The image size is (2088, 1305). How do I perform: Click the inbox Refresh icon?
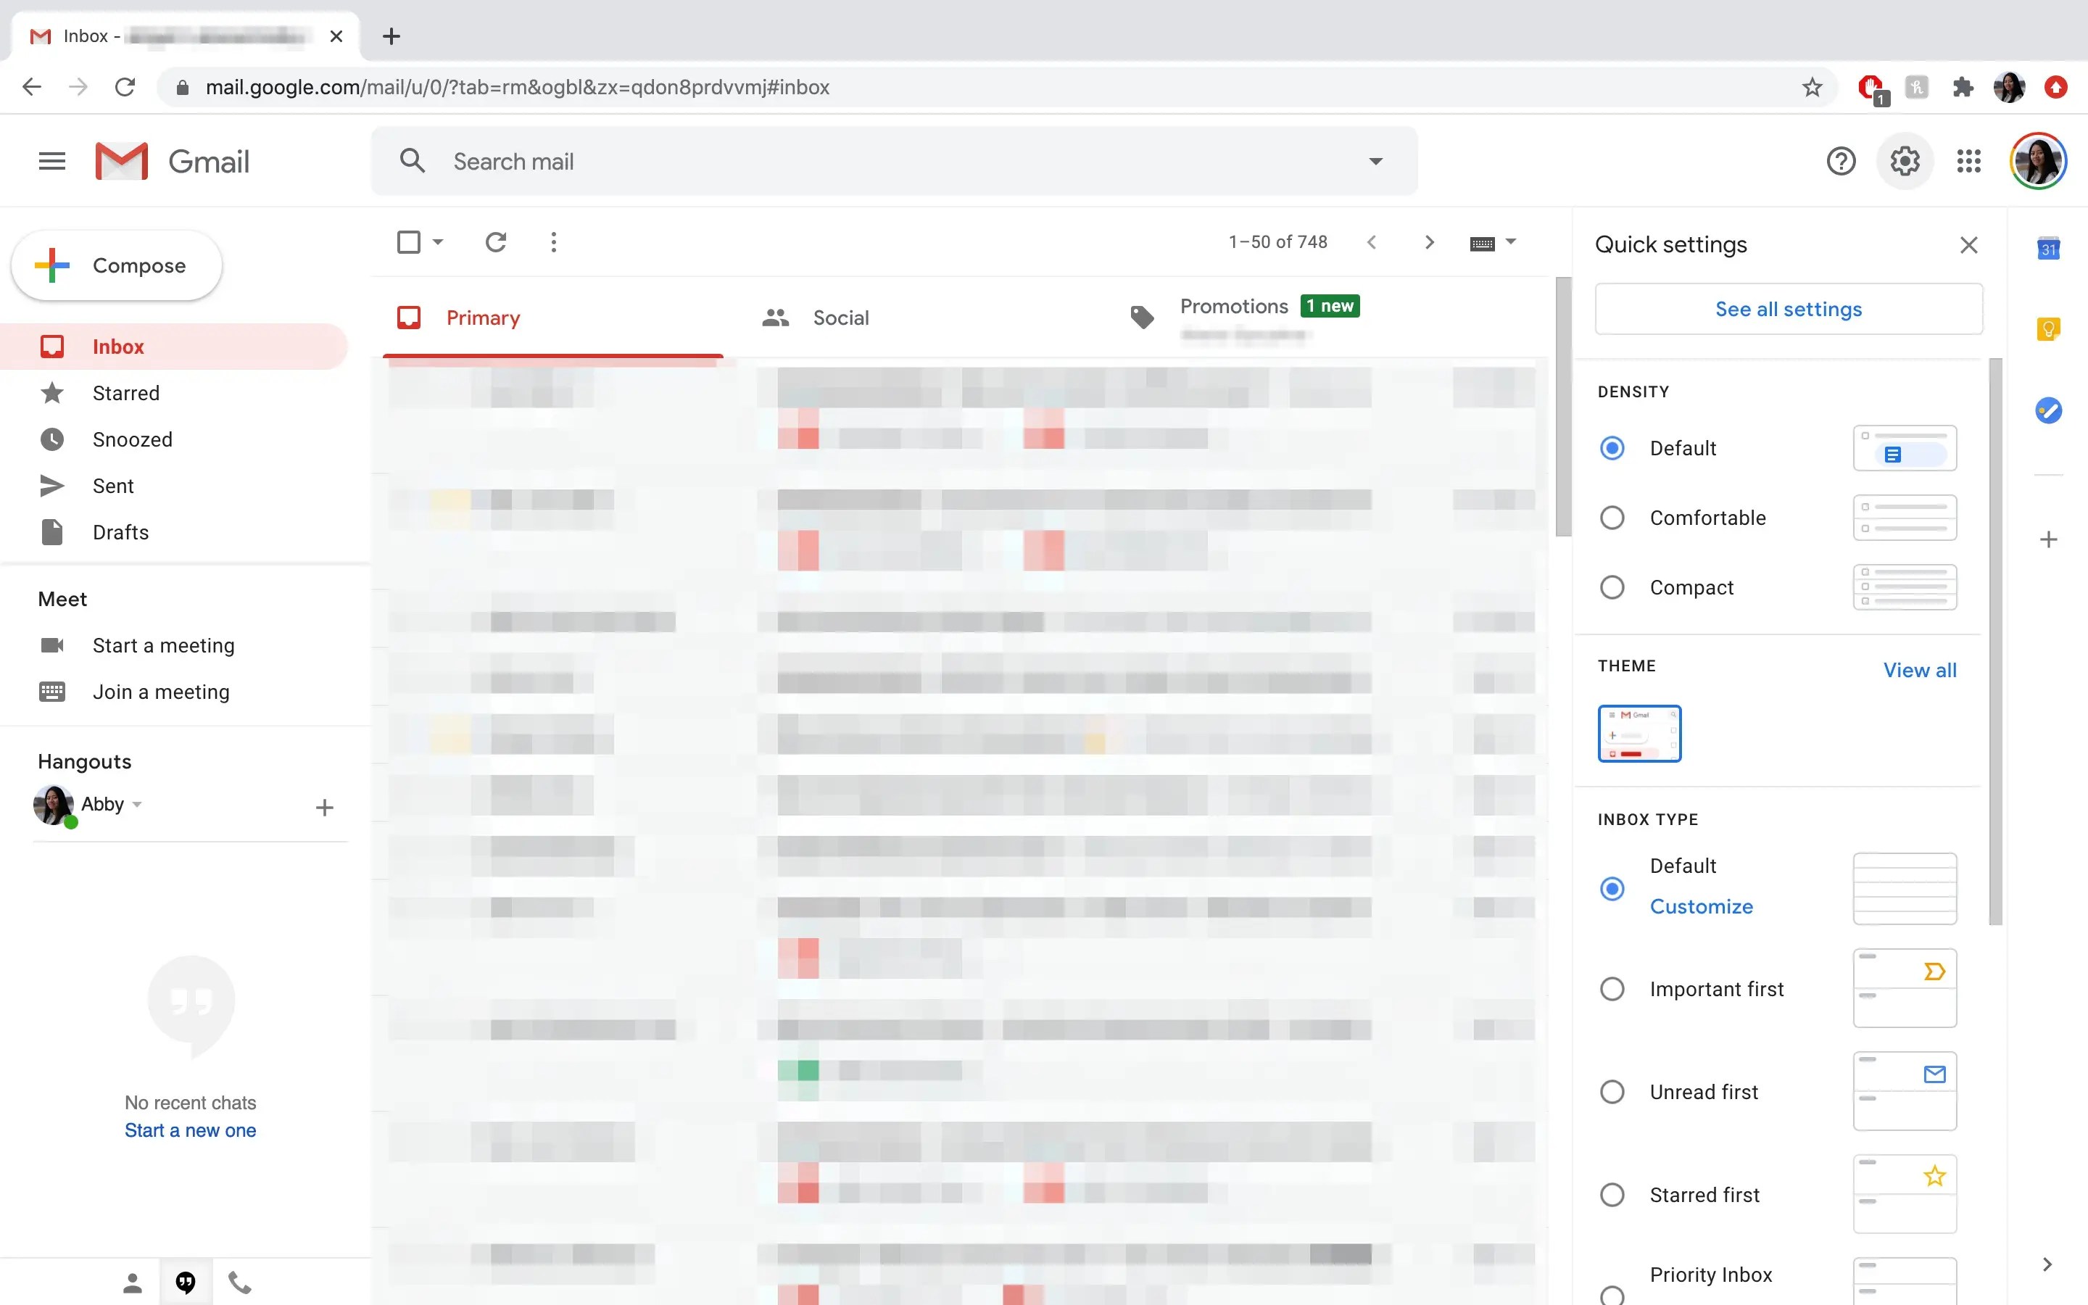coord(495,243)
